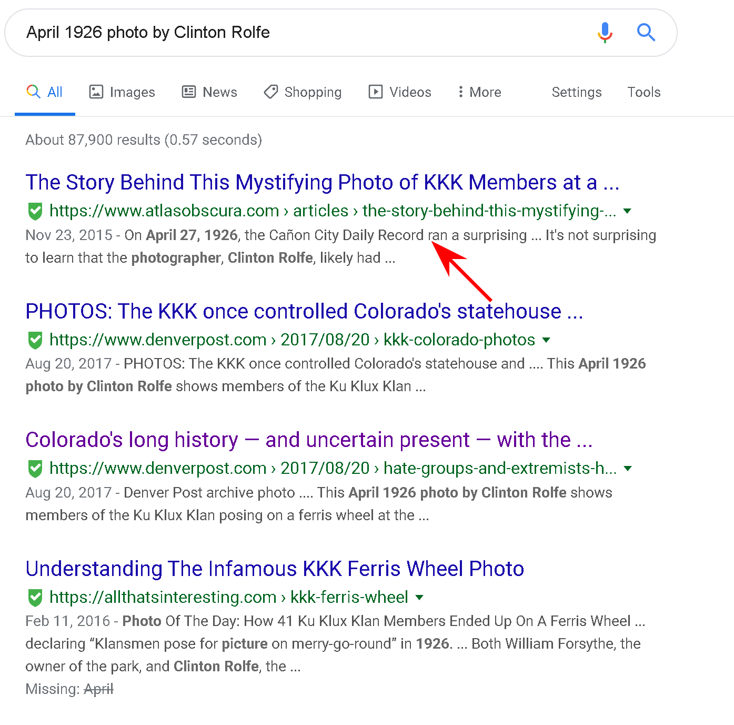The width and height of the screenshot is (734, 725).
Task: Open 'PHOTOS: The KKK once controlled Colorado's statehouse' result
Action: click(x=304, y=311)
